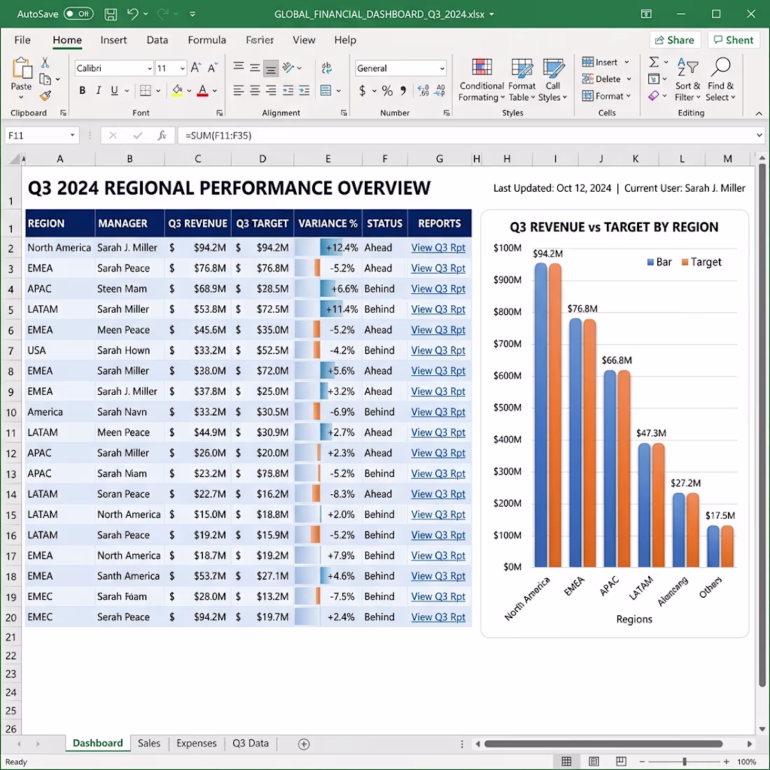
Task: Decrease font size with smaller A icon
Action: pos(213,68)
